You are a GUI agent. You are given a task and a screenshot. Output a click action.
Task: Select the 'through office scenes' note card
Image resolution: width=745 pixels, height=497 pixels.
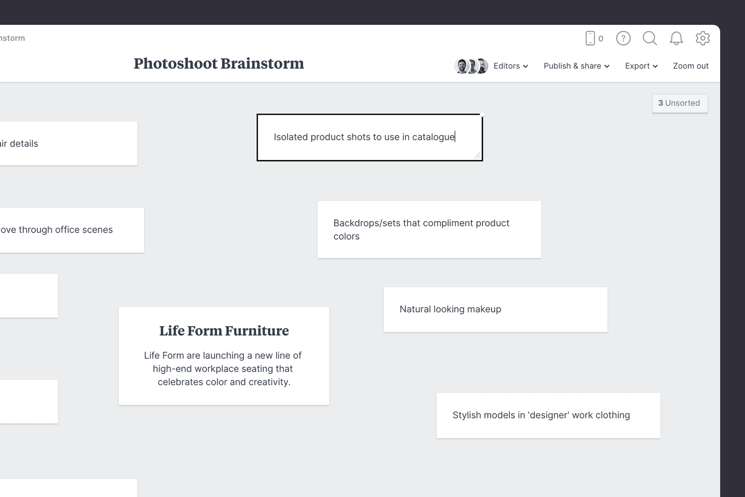coord(70,230)
